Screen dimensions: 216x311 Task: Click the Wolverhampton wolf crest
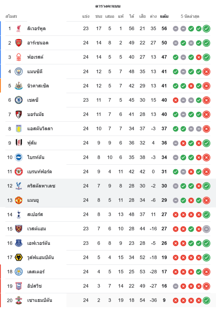pos(19,258)
